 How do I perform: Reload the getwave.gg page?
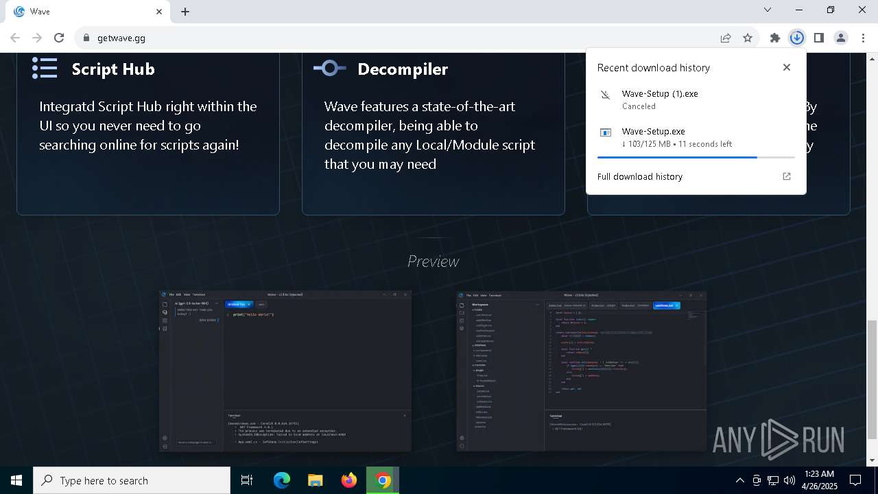[x=59, y=38]
